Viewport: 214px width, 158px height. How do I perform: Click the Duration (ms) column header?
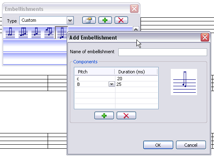pos(136,72)
